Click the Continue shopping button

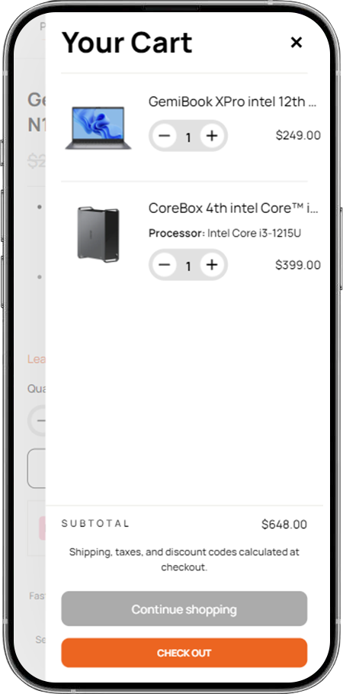coord(184,609)
